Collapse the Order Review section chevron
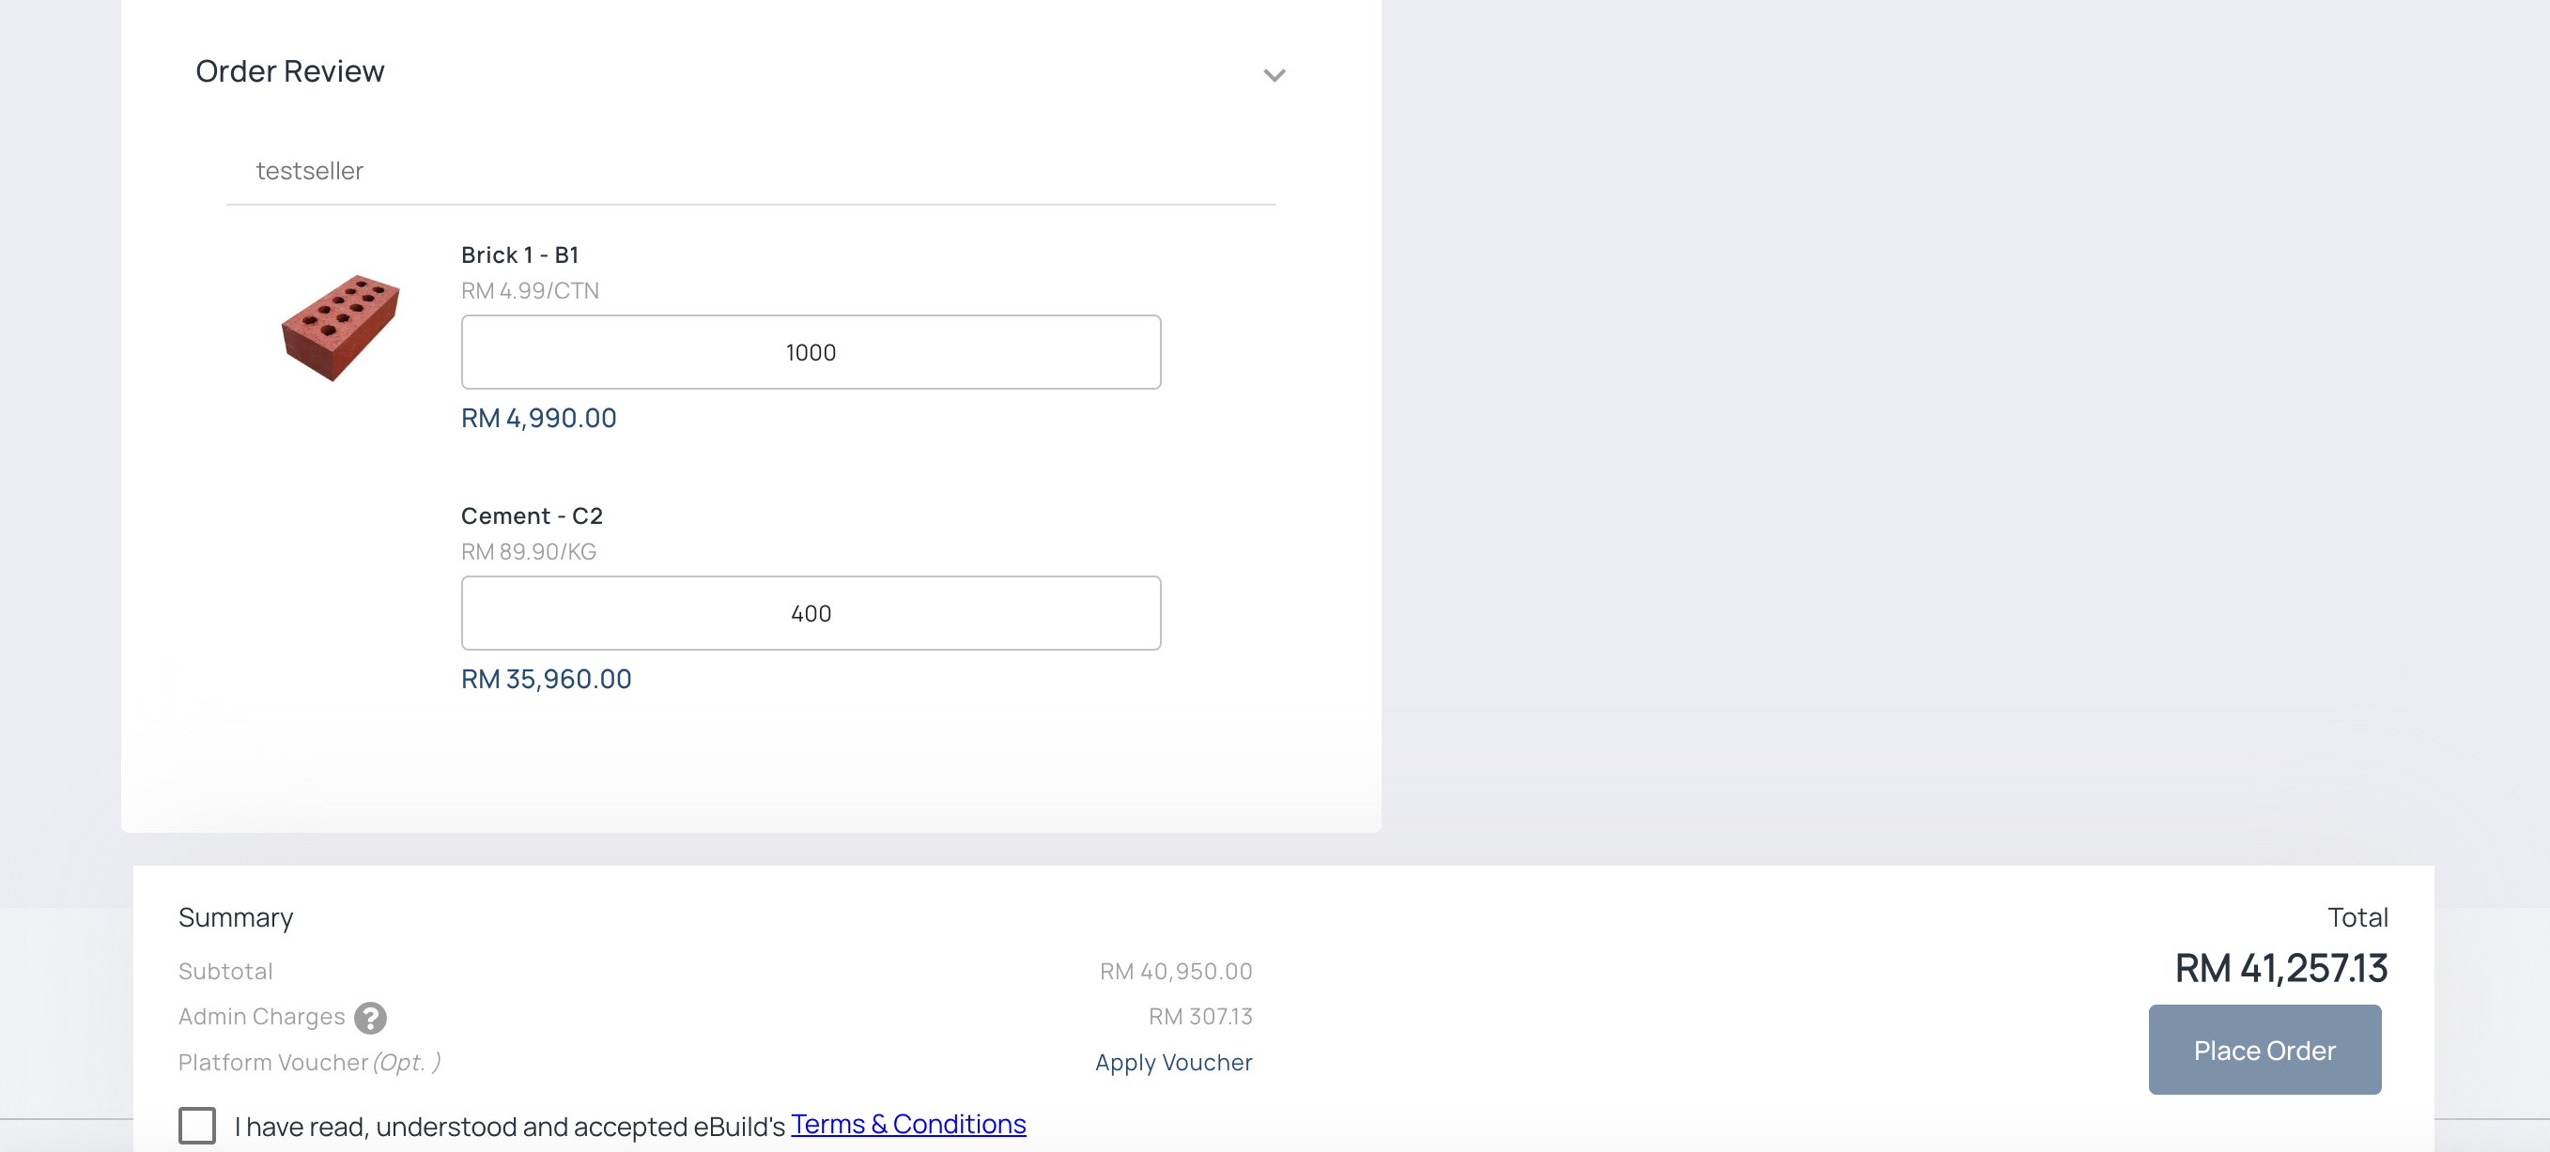The width and height of the screenshot is (2550, 1152). (1273, 75)
